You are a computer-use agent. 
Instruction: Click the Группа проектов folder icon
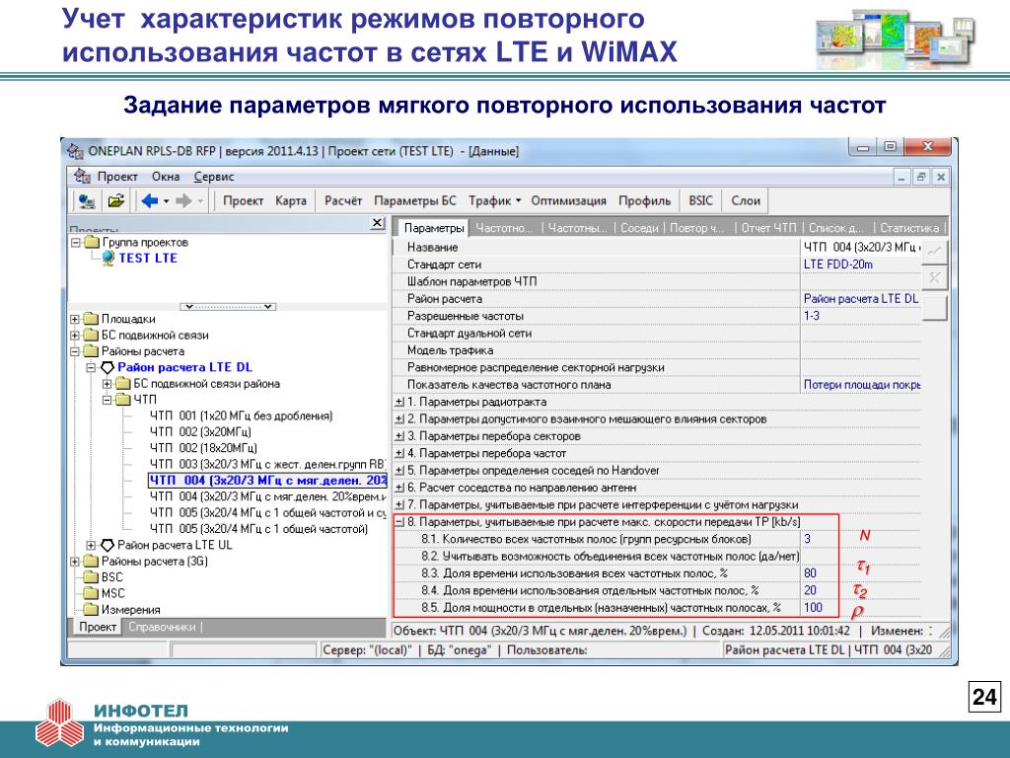92,243
